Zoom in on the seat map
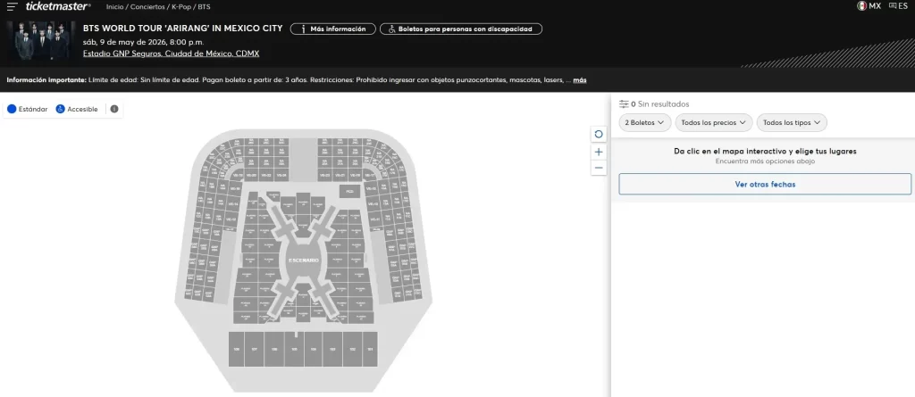Image resolution: width=915 pixels, height=397 pixels. 599,152
